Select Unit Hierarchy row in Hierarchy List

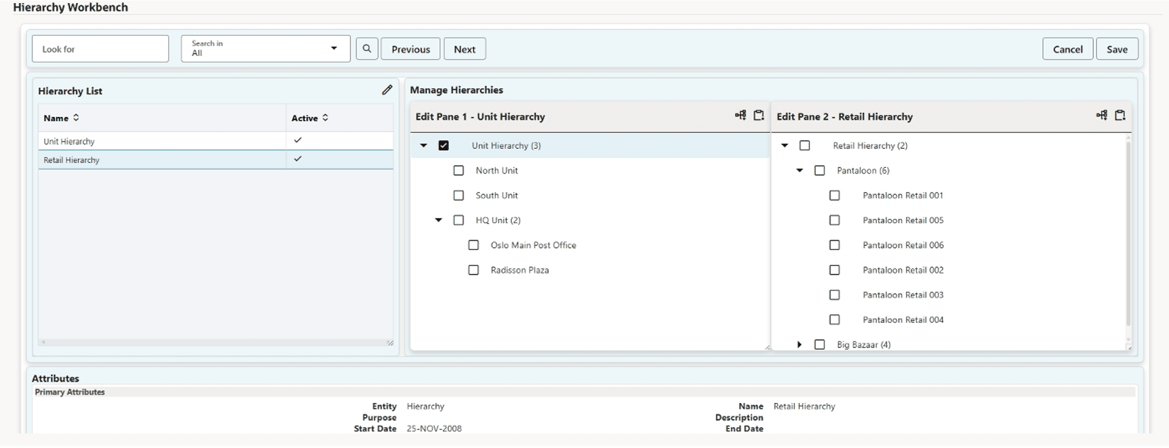click(x=69, y=141)
